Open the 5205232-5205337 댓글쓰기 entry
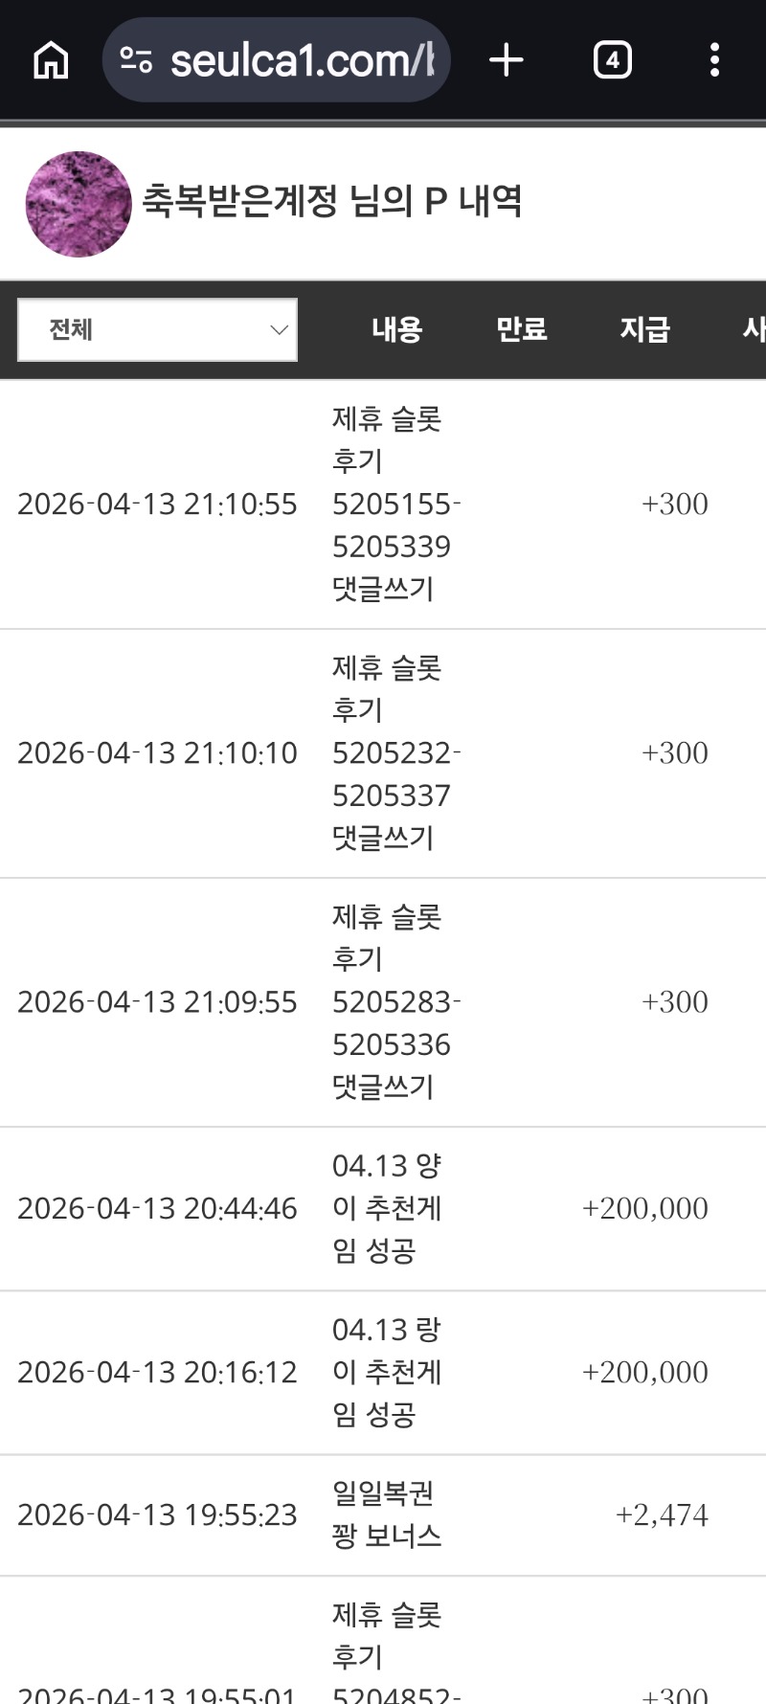 pyautogui.click(x=395, y=753)
